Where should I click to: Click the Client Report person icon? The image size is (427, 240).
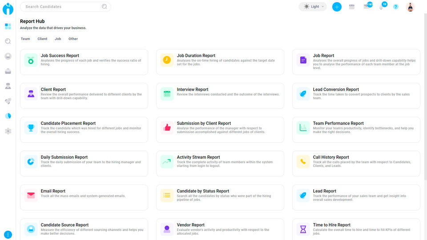click(31, 94)
